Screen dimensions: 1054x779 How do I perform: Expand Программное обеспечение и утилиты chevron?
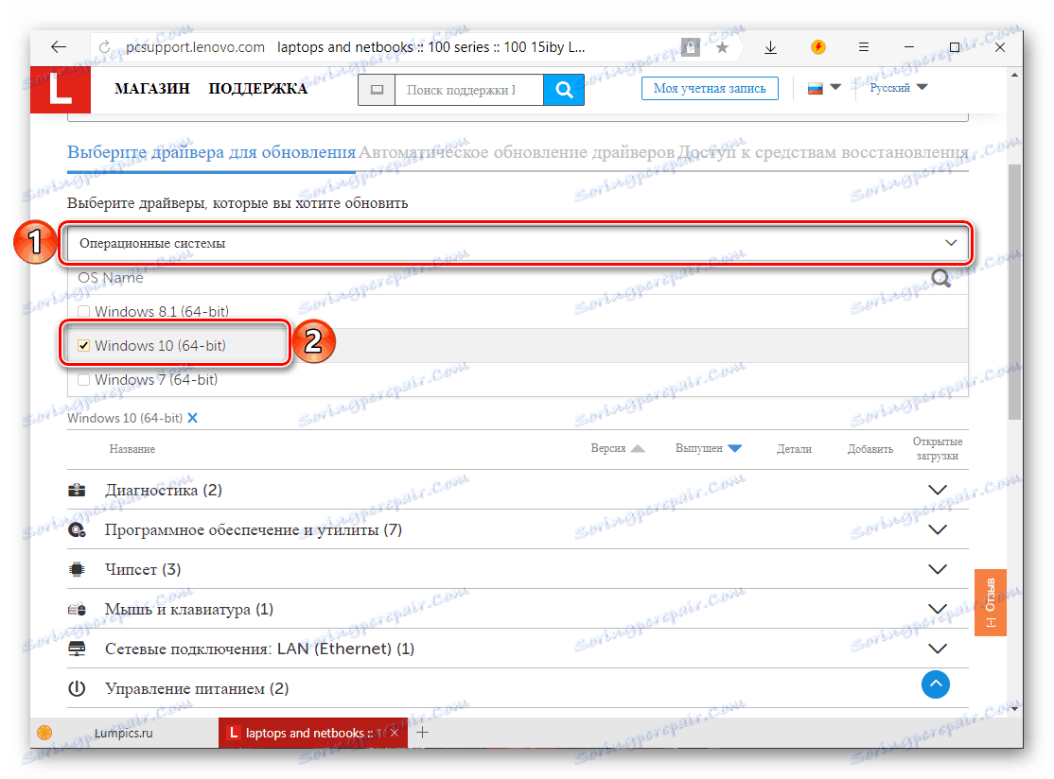pyautogui.click(x=937, y=529)
